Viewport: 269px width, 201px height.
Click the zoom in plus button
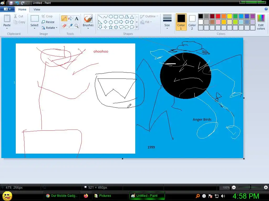click(266, 187)
